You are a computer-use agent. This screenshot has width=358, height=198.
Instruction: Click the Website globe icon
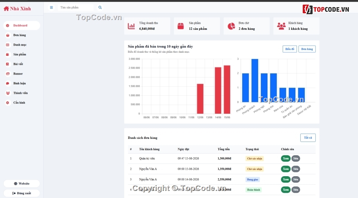tap(15, 184)
